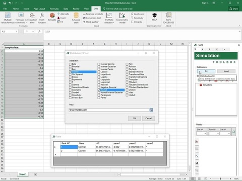Collapse the SAFE pane with double chevron

click(239, 45)
